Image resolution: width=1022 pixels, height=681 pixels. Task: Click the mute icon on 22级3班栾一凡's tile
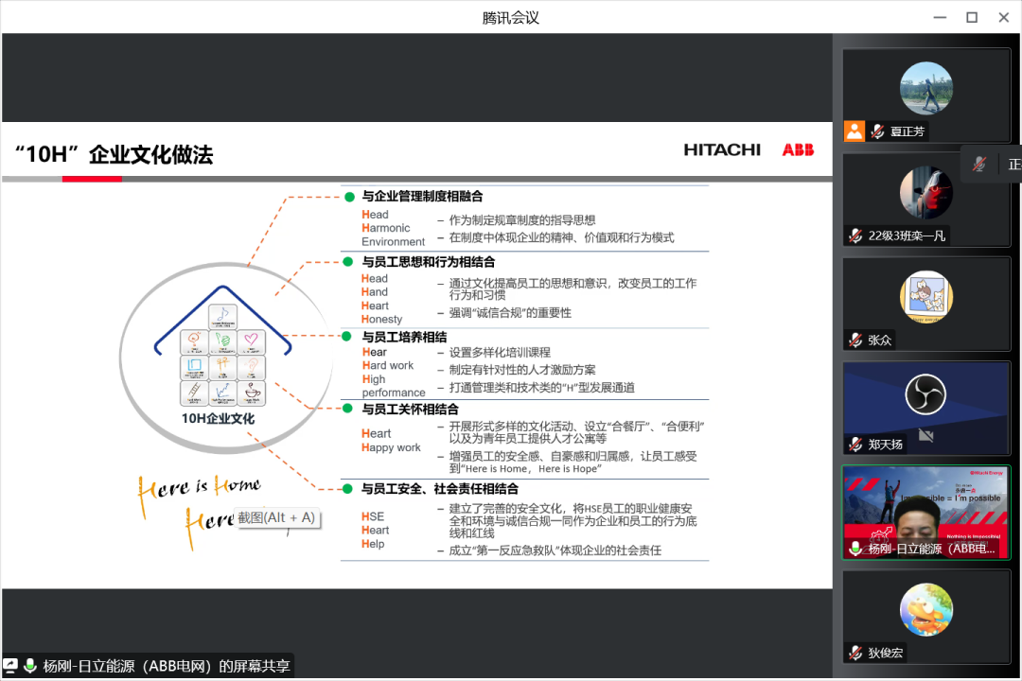(x=855, y=234)
